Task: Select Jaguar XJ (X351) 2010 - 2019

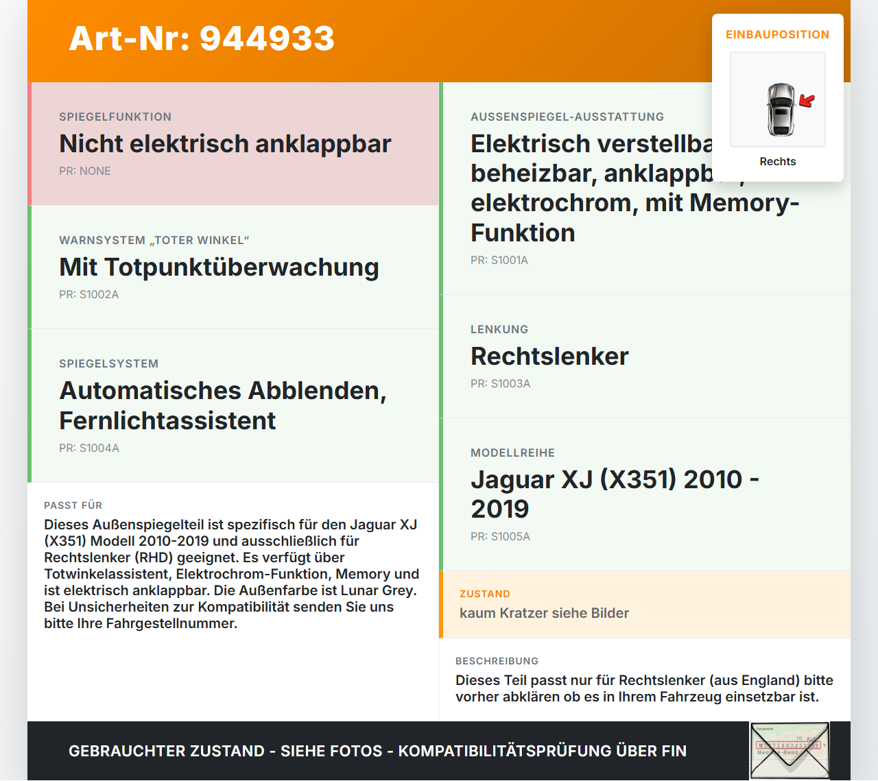Action: 615,494
